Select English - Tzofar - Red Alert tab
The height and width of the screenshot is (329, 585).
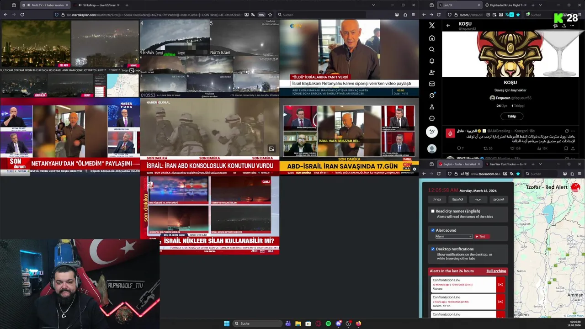(459, 164)
